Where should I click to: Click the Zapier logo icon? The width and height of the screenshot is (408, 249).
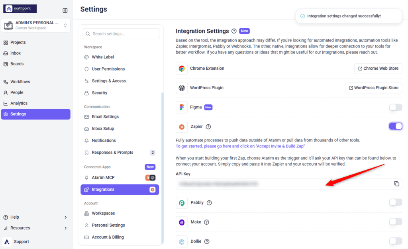[182, 127]
